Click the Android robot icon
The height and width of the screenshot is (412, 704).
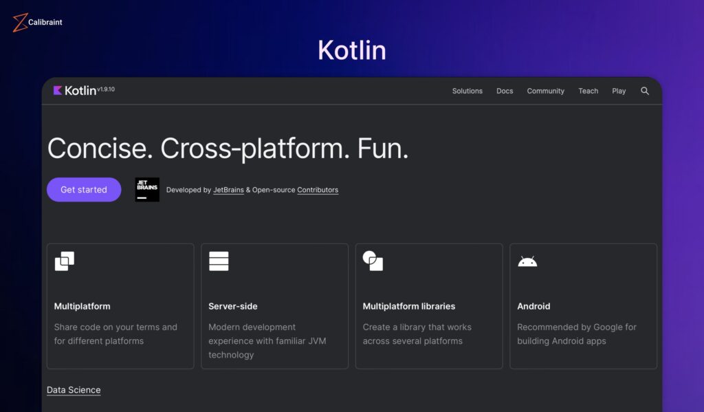(527, 261)
